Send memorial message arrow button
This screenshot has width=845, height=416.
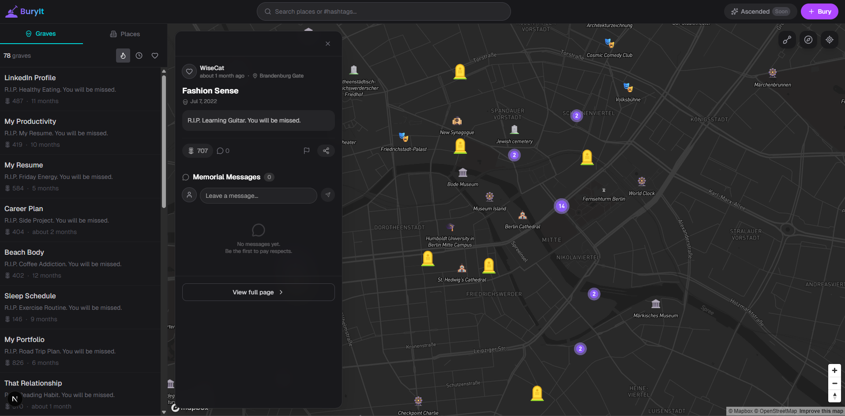(x=328, y=195)
